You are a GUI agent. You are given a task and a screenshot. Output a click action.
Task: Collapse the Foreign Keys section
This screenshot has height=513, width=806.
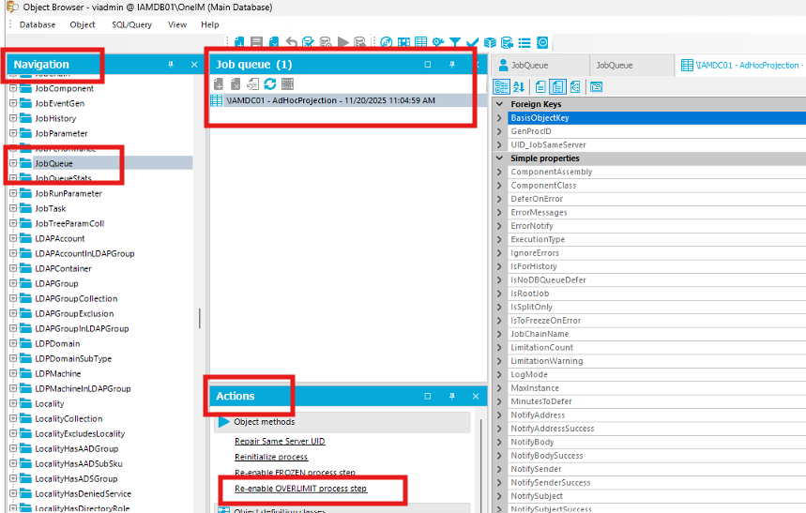pyautogui.click(x=499, y=104)
